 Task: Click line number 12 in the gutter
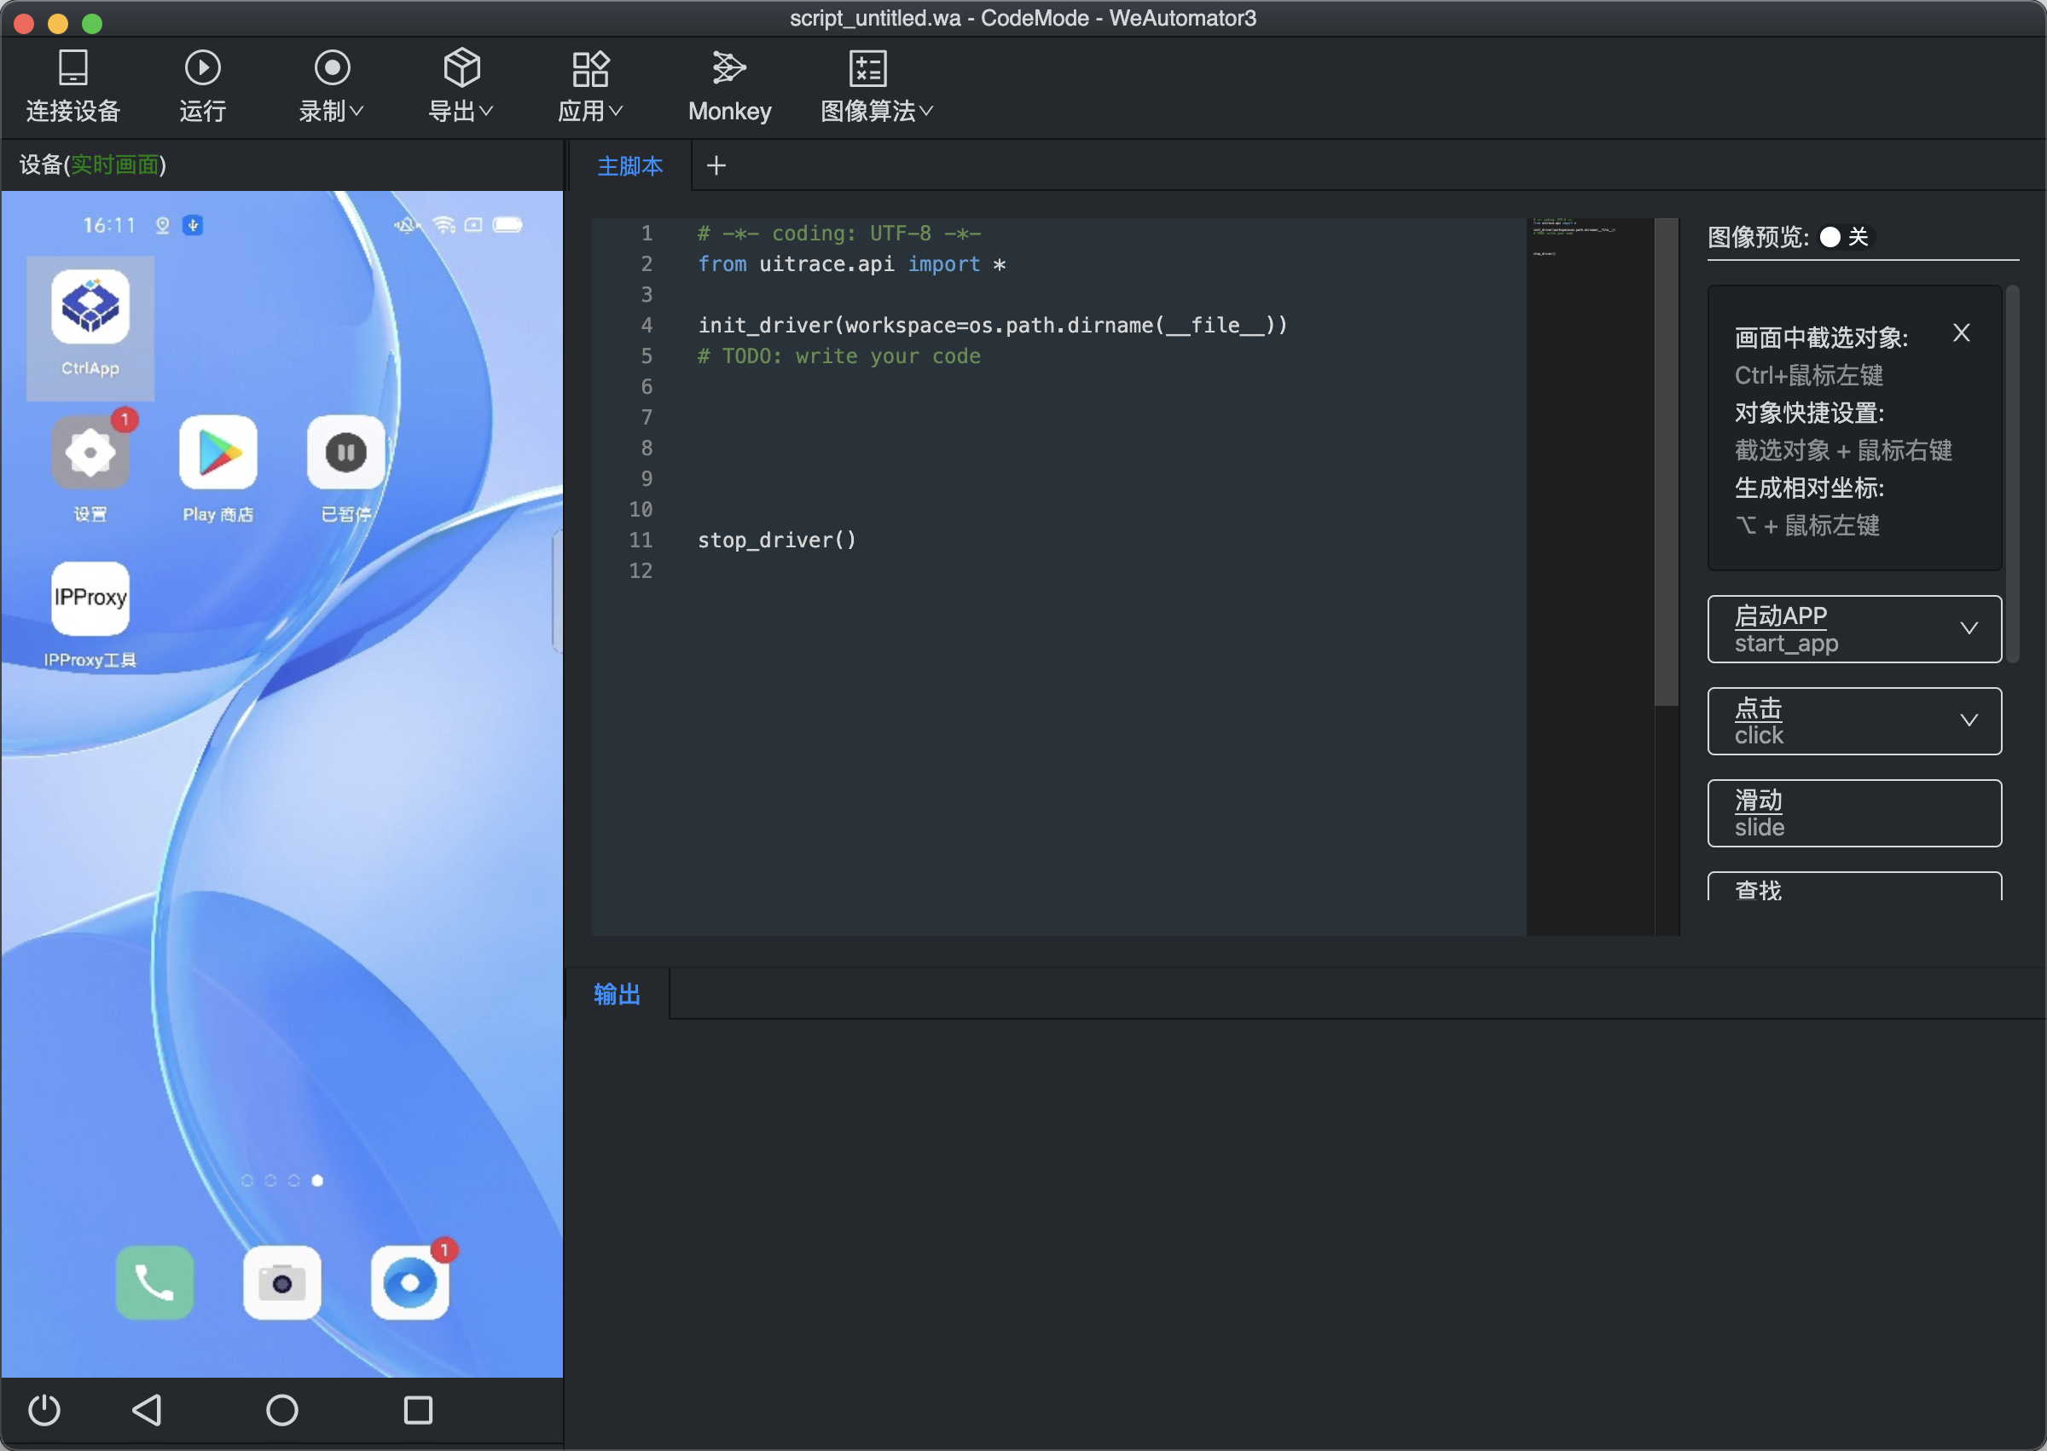tap(641, 570)
